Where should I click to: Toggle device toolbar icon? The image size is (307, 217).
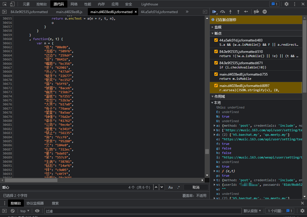(x=12, y=4)
